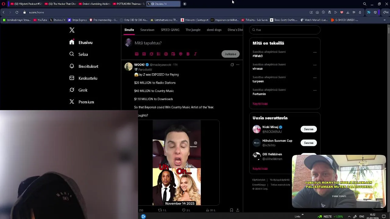Open the Fortumin trending topic
The image size is (390, 219).
[x=259, y=94]
